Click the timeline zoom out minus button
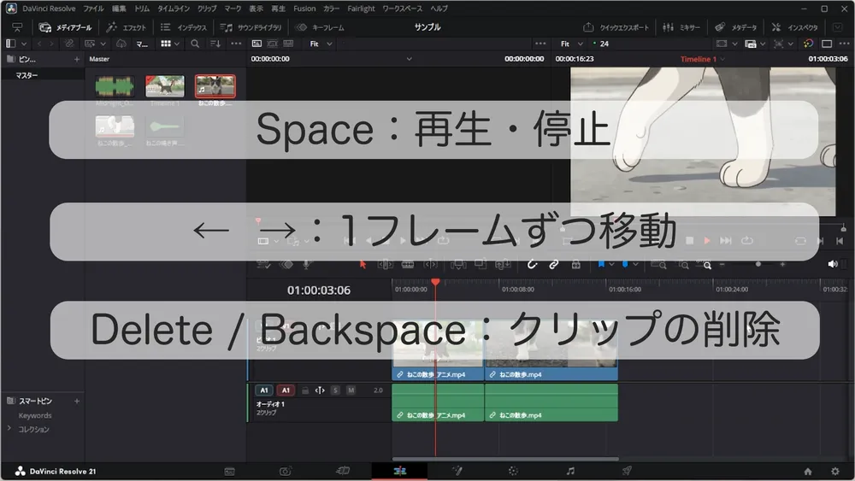 pos(722,264)
